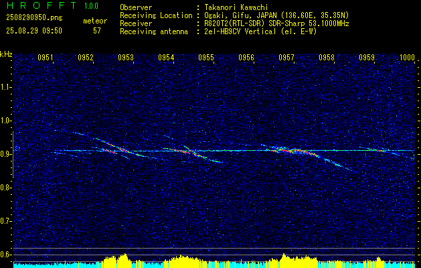Screen dimensions: 421x268
Task: Click observer name Takanori Kawachi
Action: click(x=236, y=7)
